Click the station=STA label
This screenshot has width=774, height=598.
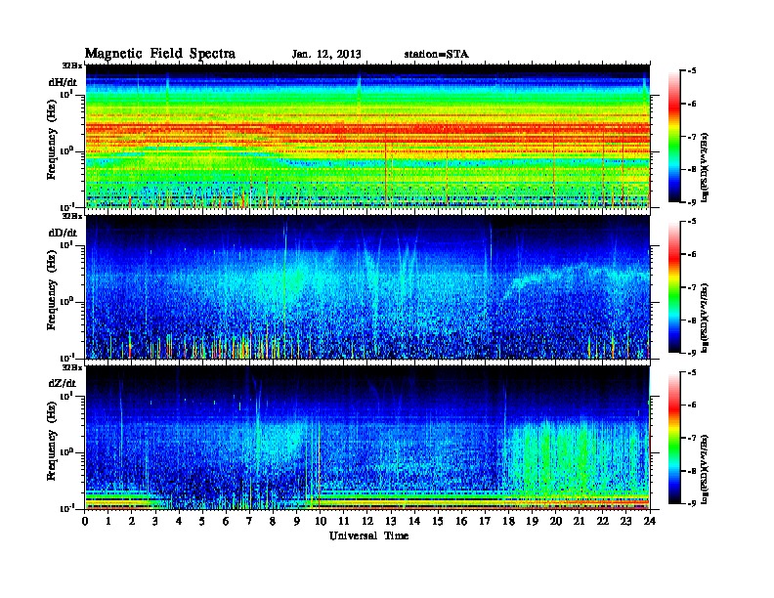436,54
